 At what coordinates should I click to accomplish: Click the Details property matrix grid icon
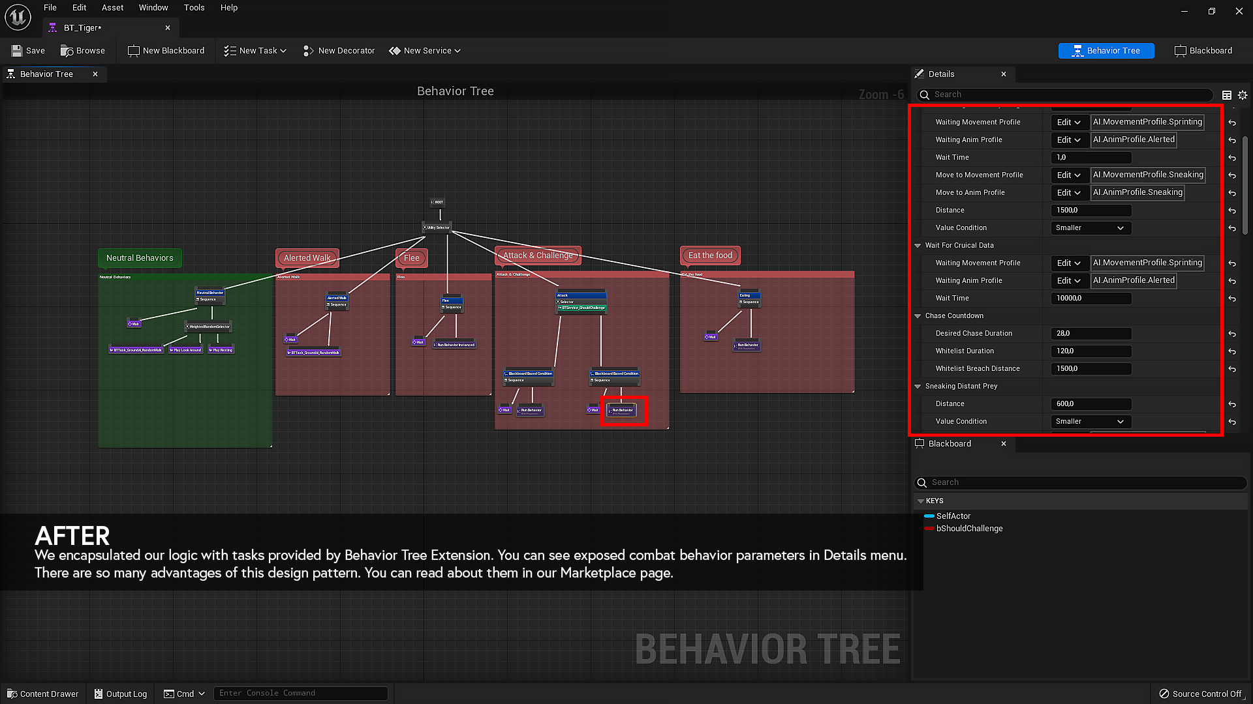[x=1227, y=95]
